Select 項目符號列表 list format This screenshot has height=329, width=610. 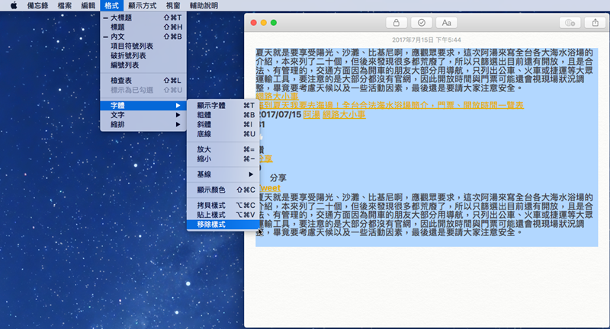point(143,46)
